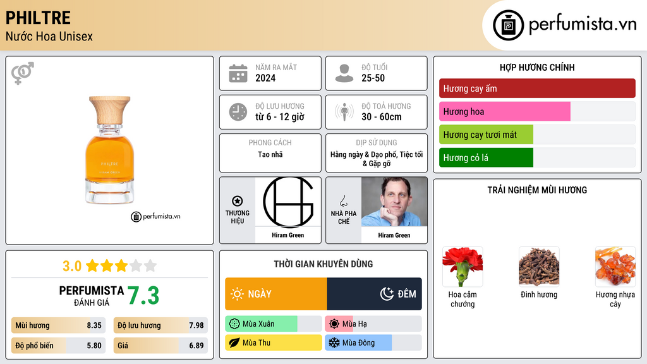Click the 7.3 Perfumista overall score
This screenshot has height=364, width=647.
pyautogui.click(x=143, y=296)
